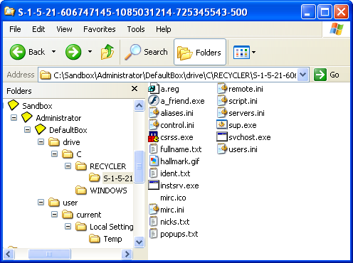Viewport: 353px width, 263px height.
Task: Click the window title bar folder icon
Action: coord(10,11)
